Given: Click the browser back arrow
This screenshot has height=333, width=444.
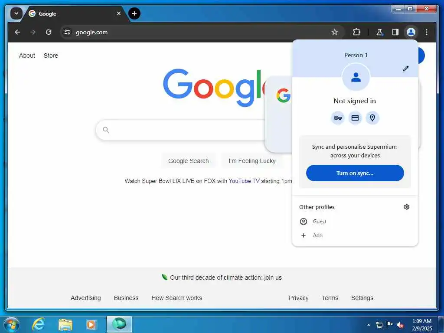Looking at the screenshot, I should (x=17, y=32).
